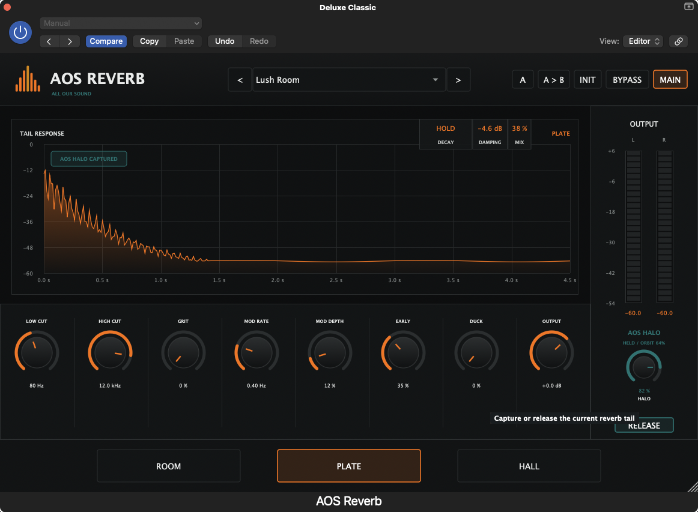Click the 82 % halo value
The image size is (698, 512).
pos(644,391)
